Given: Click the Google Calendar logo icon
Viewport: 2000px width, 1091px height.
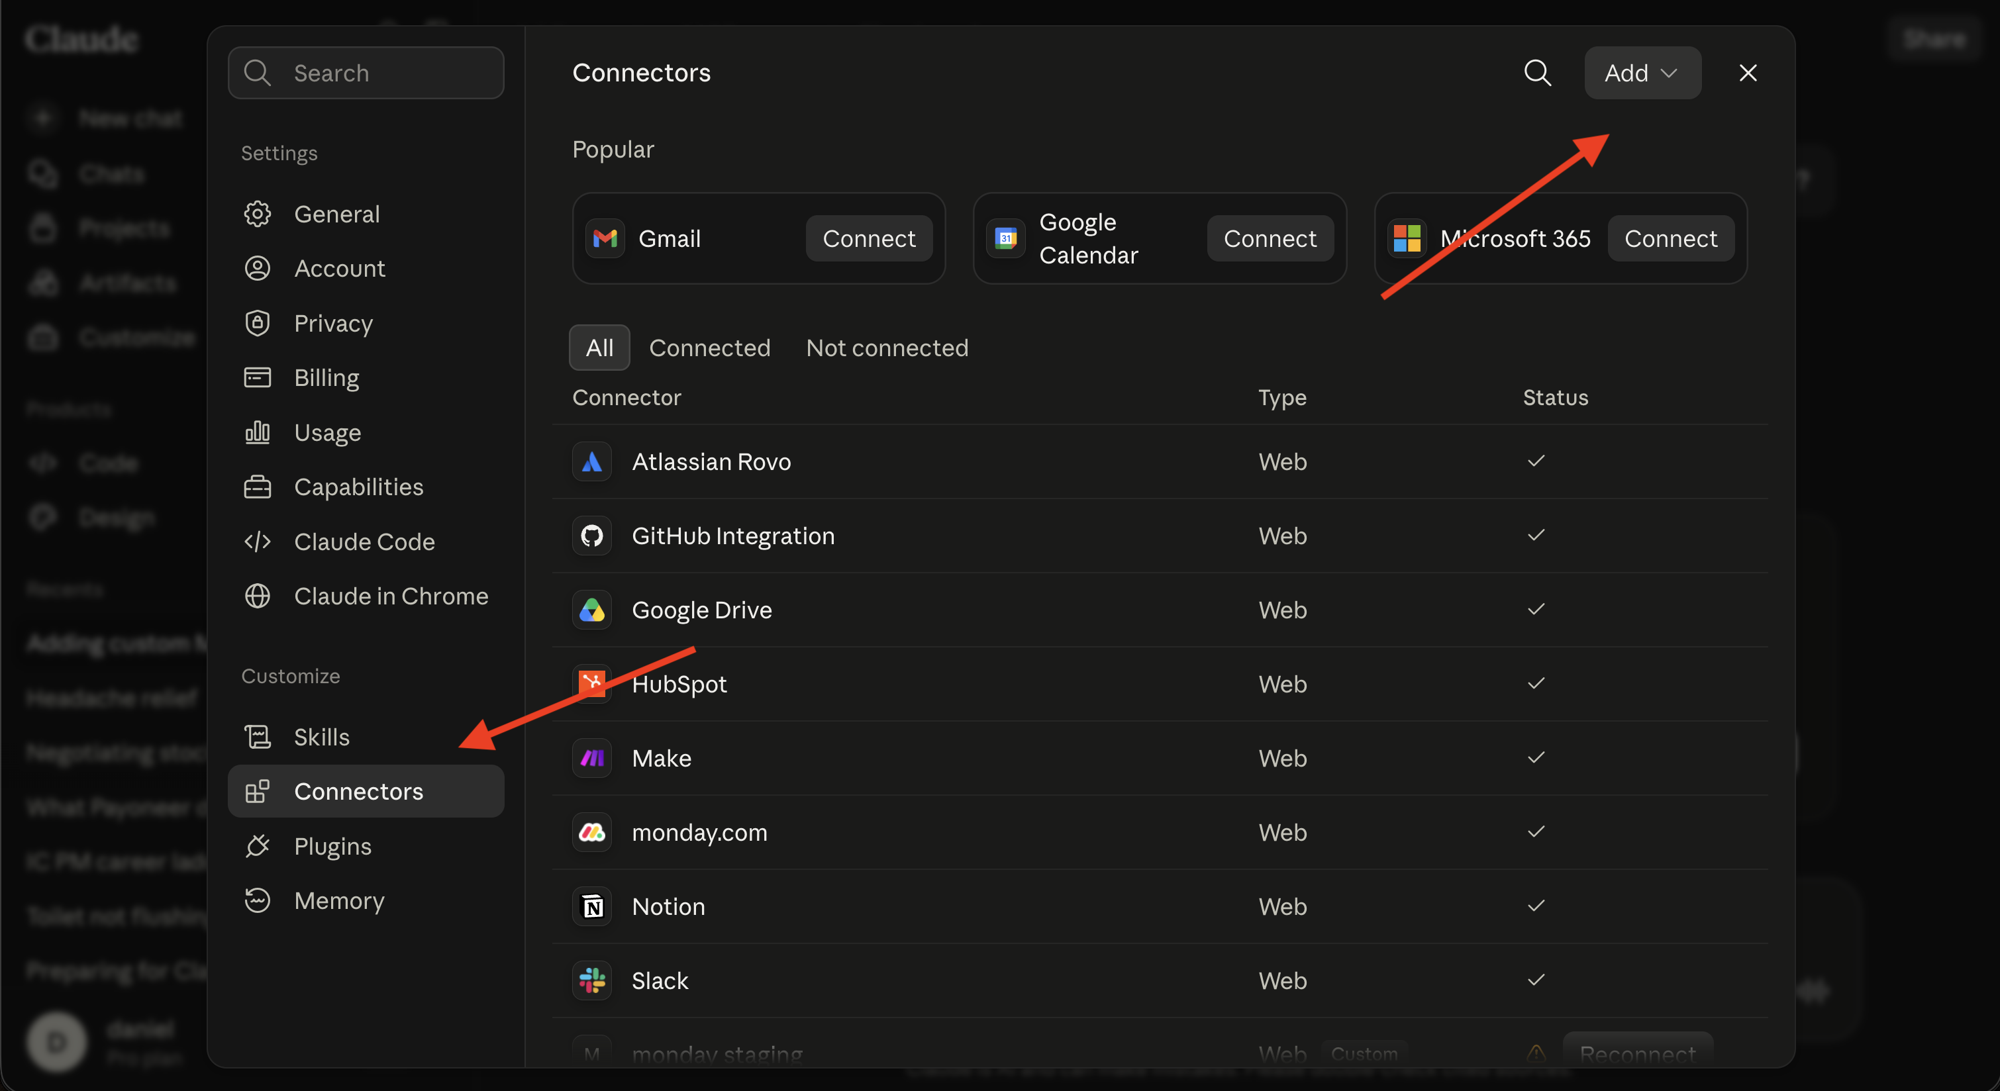Looking at the screenshot, I should pos(1005,238).
